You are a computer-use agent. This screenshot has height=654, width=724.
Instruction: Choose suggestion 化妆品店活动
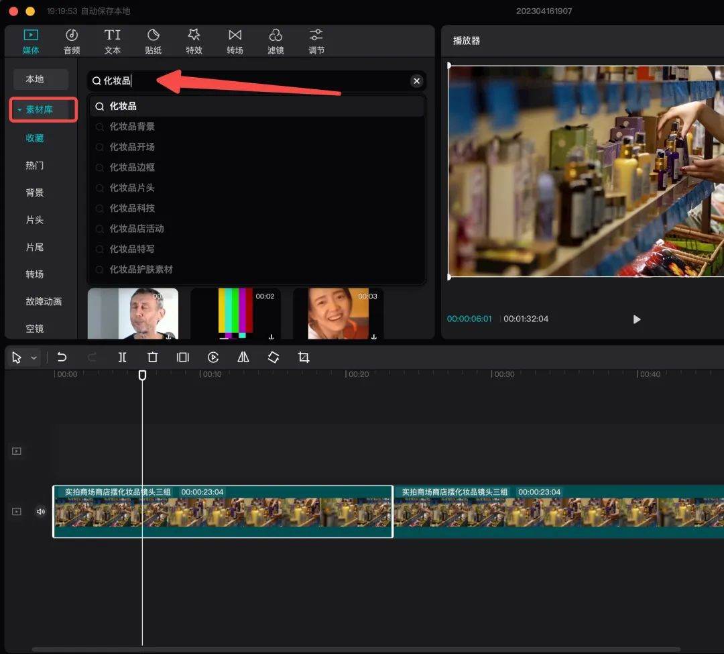[257, 228]
